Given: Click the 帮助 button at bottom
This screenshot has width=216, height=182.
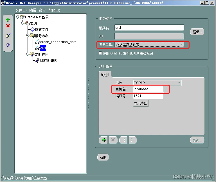Looking at the screenshot, I should (x=103, y=157).
